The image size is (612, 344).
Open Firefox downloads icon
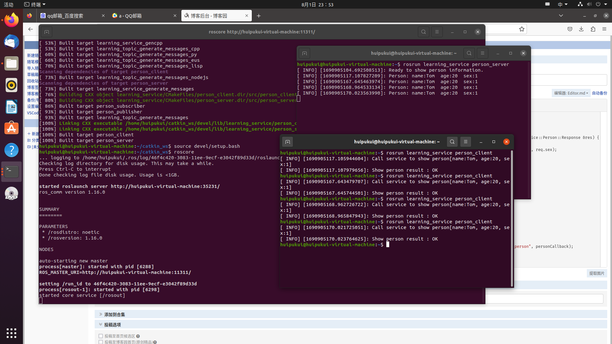coord(581,29)
